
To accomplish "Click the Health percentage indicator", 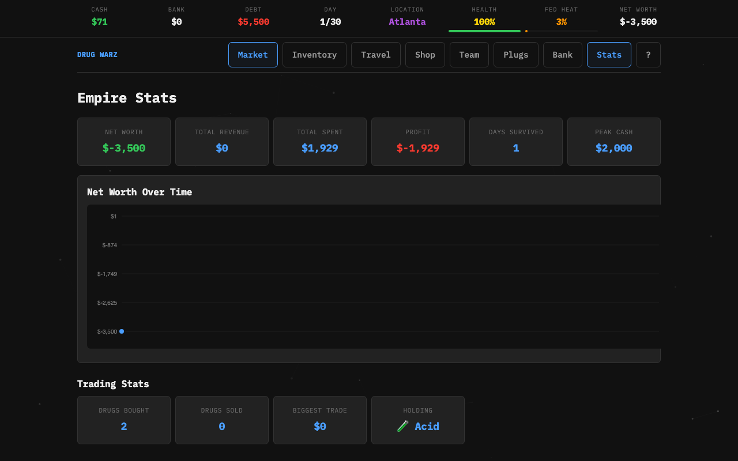I will [x=484, y=21].
